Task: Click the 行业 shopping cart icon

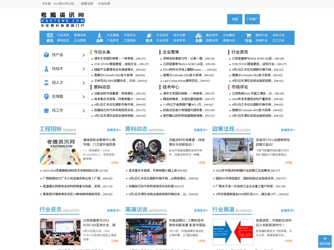Action: (248, 35)
